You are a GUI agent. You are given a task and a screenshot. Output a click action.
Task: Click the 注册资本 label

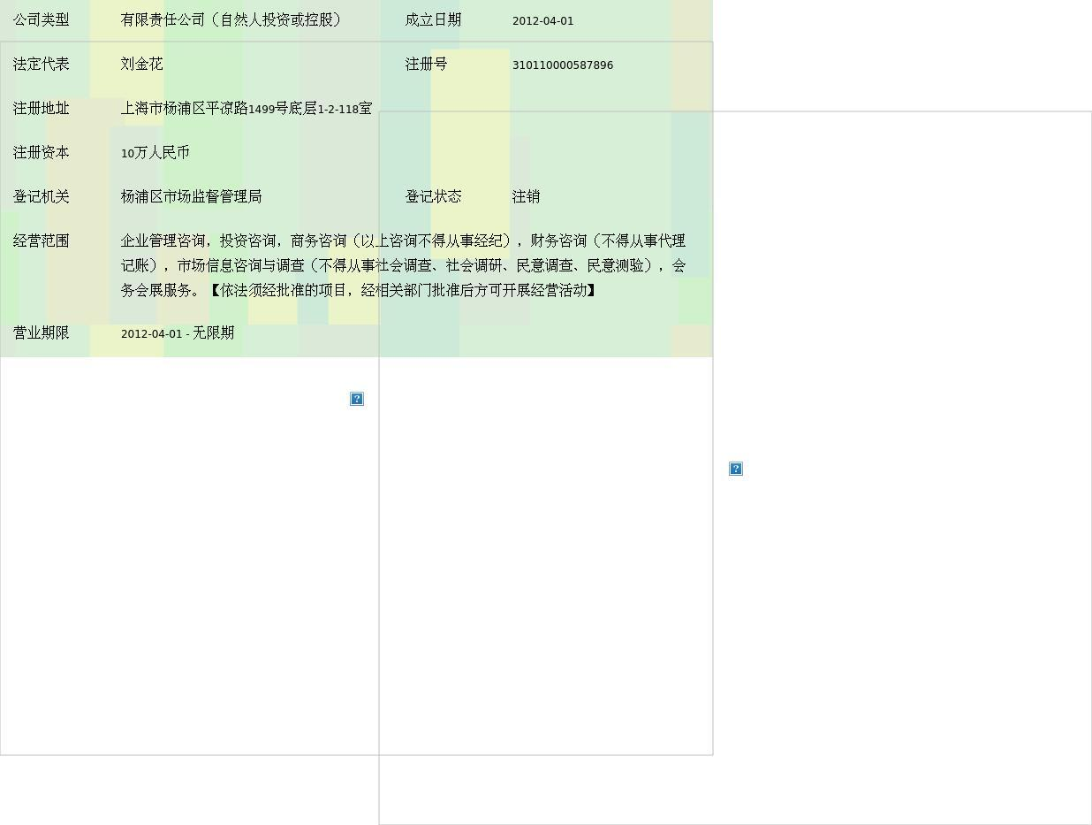42,152
